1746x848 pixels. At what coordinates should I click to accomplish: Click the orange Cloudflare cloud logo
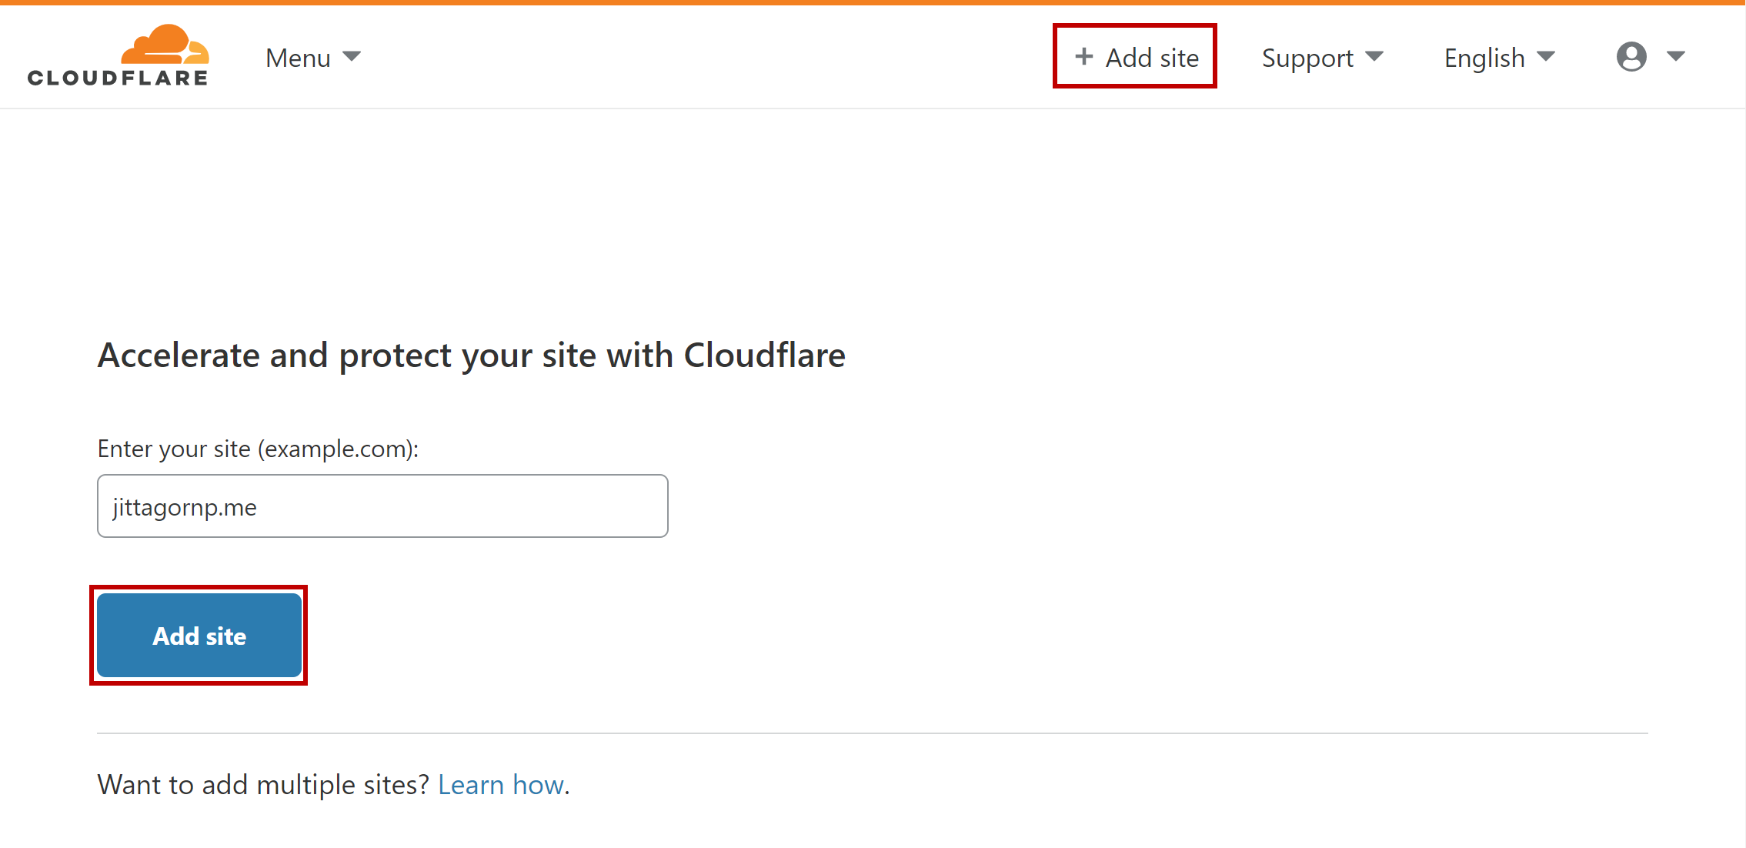(x=165, y=45)
